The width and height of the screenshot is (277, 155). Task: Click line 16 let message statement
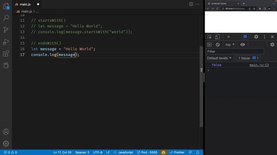pyautogui.click(x=63, y=49)
